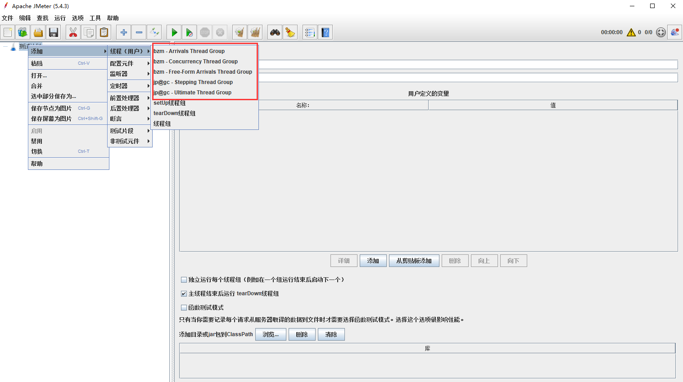
Task: Click the Help question mark icon
Action: pos(326,32)
